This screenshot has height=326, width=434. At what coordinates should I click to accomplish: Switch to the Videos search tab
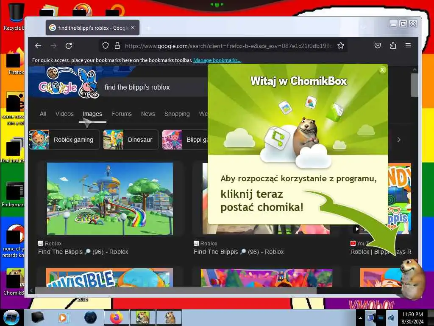(x=64, y=114)
